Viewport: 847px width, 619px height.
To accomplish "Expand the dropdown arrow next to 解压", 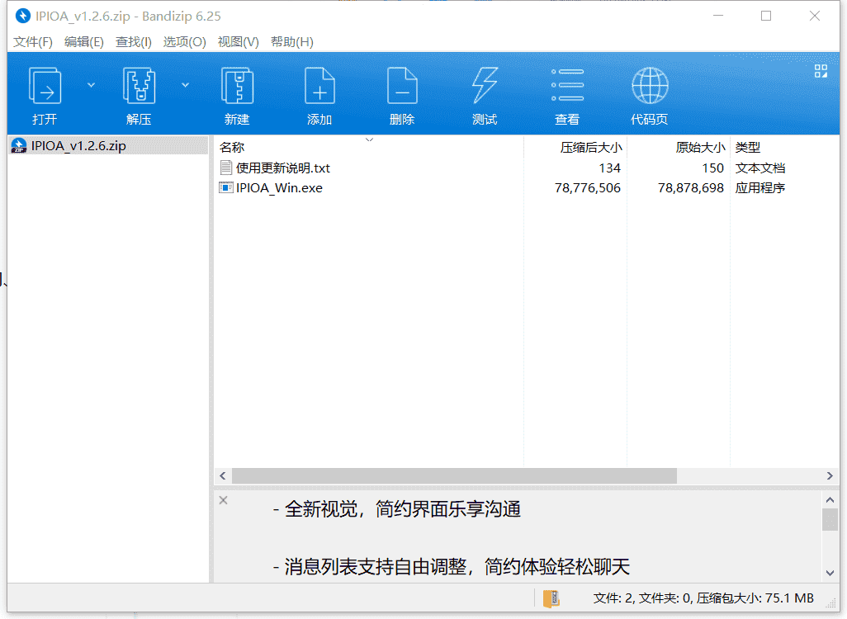I will [x=185, y=85].
